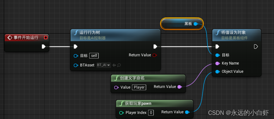Click the Object Value label text
Screen dimensions: 274x119
point(233,72)
